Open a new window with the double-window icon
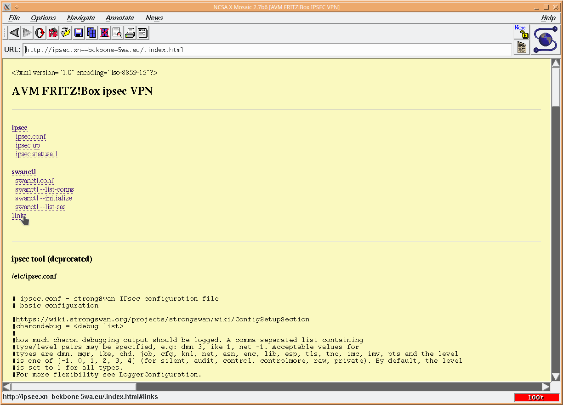Image resolution: width=563 pixels, height=405 pixels. pyautogui.click(x=91, y=33)
